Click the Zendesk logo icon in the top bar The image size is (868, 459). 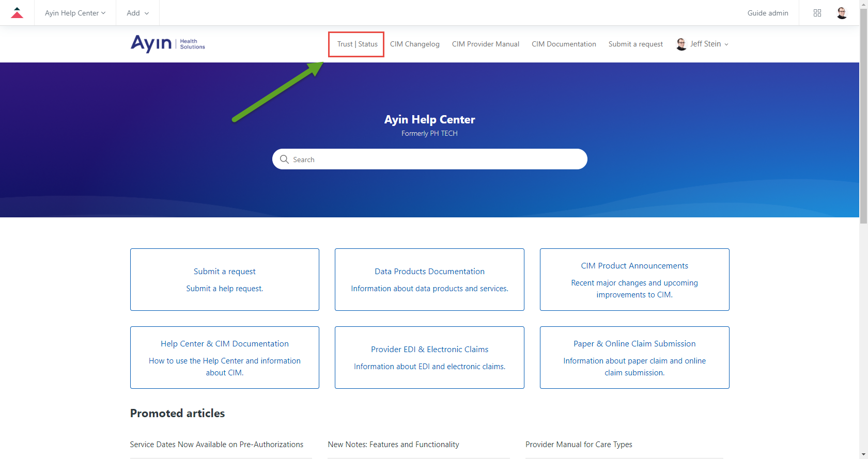17,13
